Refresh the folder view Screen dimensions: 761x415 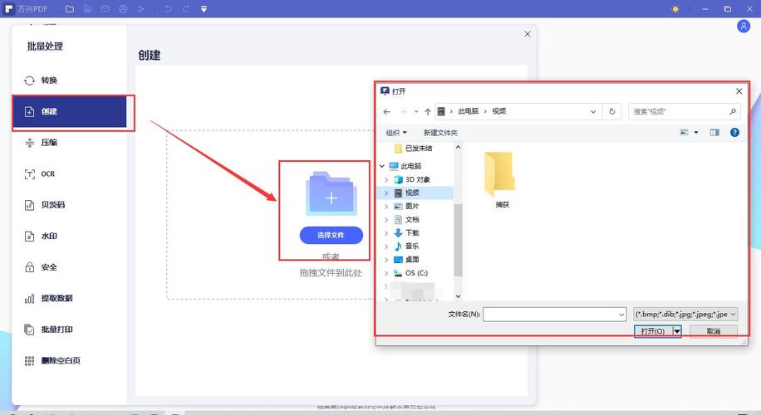click(612, 111)
